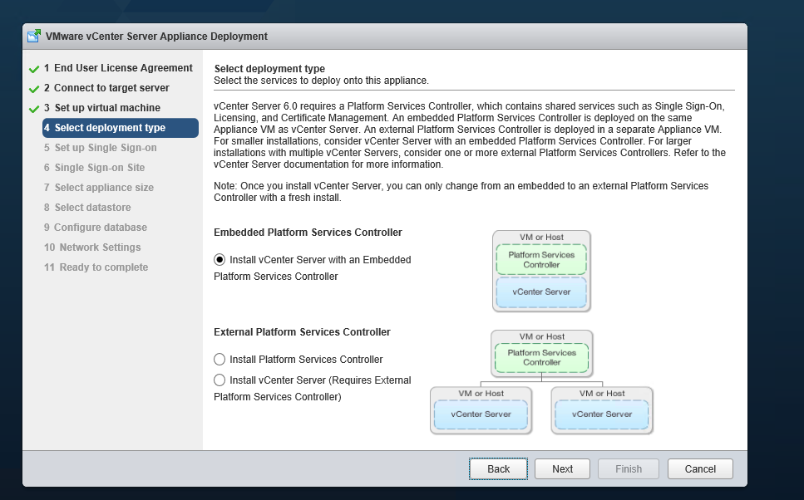804x500 pixels.
Task: Open step 7 Select appliance size
Action: click(98, 188)
